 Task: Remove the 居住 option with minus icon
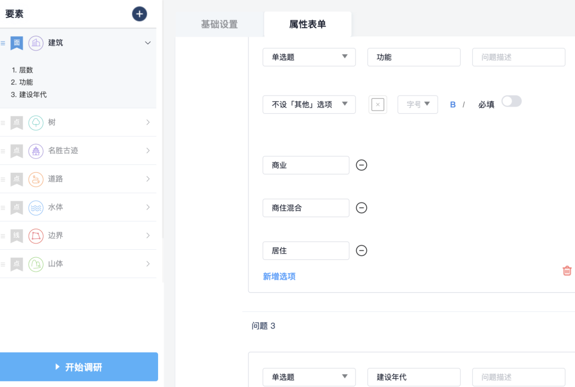[362, 250]
